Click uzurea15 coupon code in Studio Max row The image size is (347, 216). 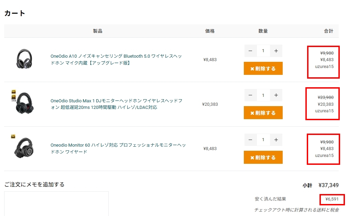[324, 111]
